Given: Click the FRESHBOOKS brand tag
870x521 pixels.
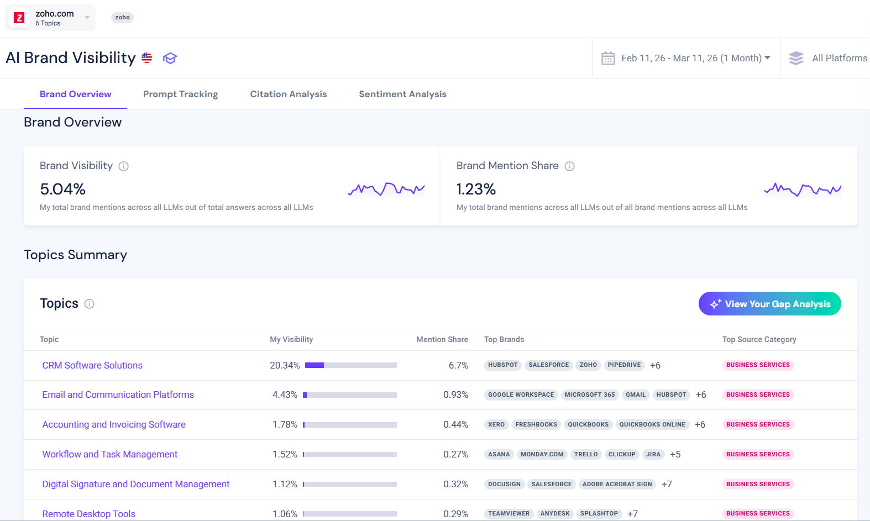Looking at the screenshot, I should pos(536,424).
